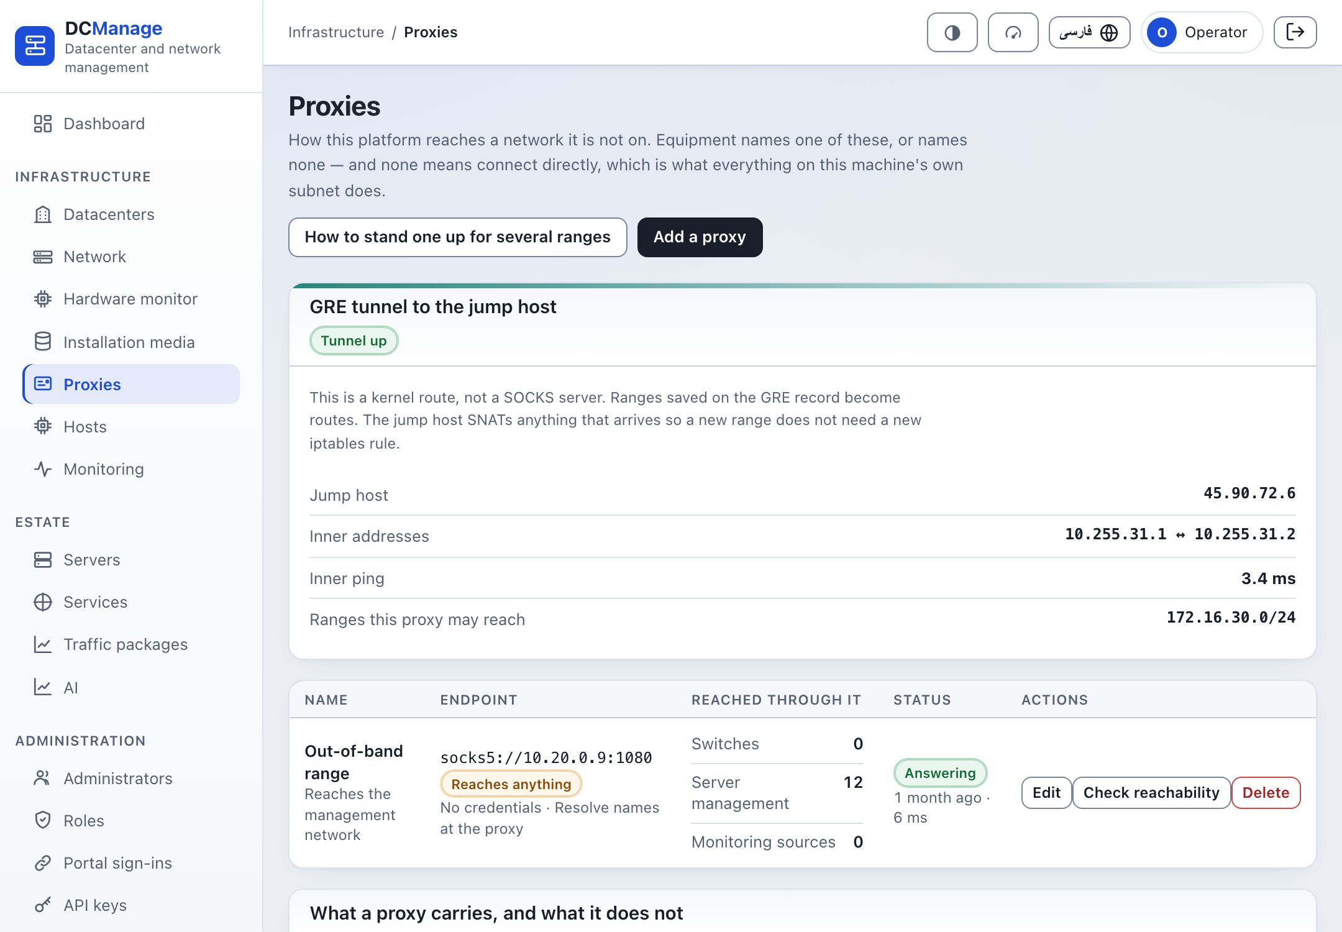Screen dimensions: 1342x932
Task: Click the Services globe icon
Action: tap(43, 602)
